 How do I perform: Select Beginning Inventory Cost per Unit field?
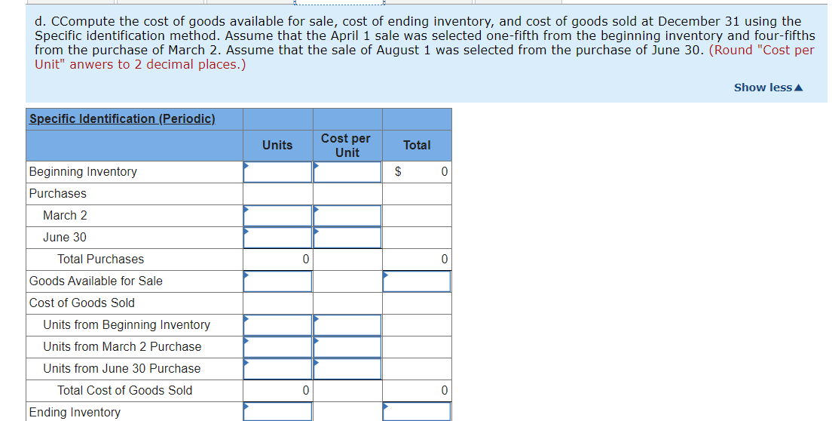click(x=347, y=172)
